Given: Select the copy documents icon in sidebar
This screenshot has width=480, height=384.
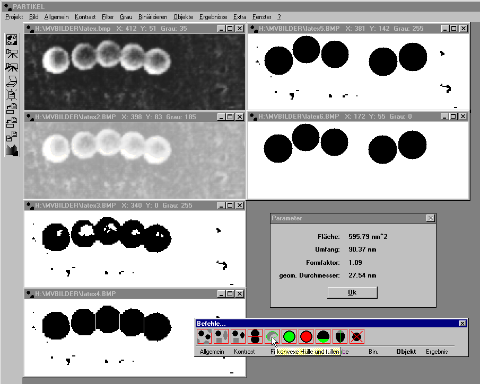Looking at the screenshot, I should pyautogui.click(x=12, y=136).
